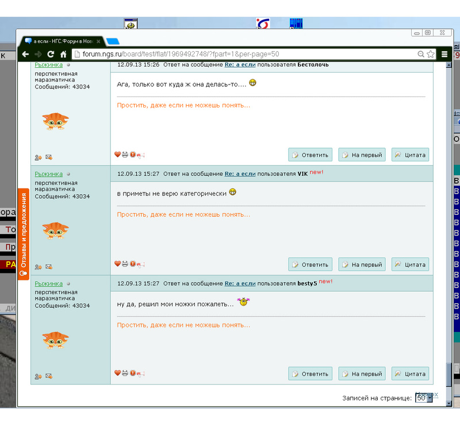
Task: Click Цитата on the reply to Бестолочь
Action: (x=410, y=155)
